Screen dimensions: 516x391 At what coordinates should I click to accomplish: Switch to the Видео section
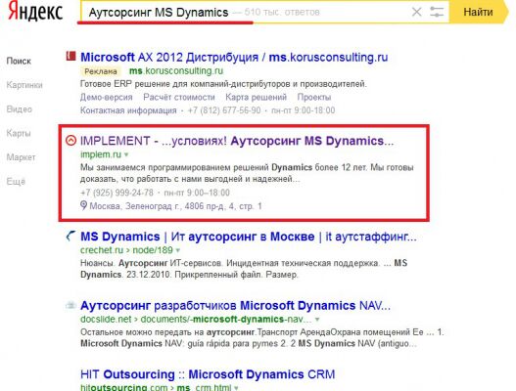(x=19, y=109)
